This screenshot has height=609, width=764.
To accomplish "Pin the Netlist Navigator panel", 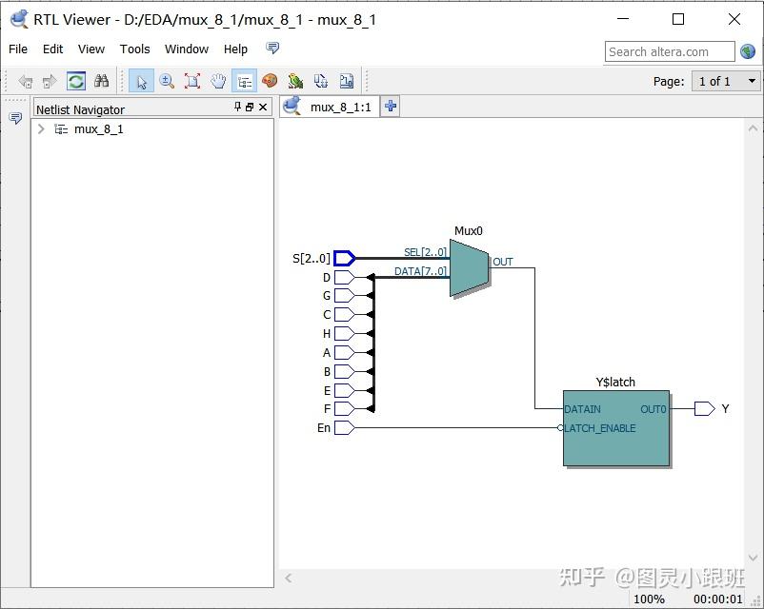I will coord(236,107).
